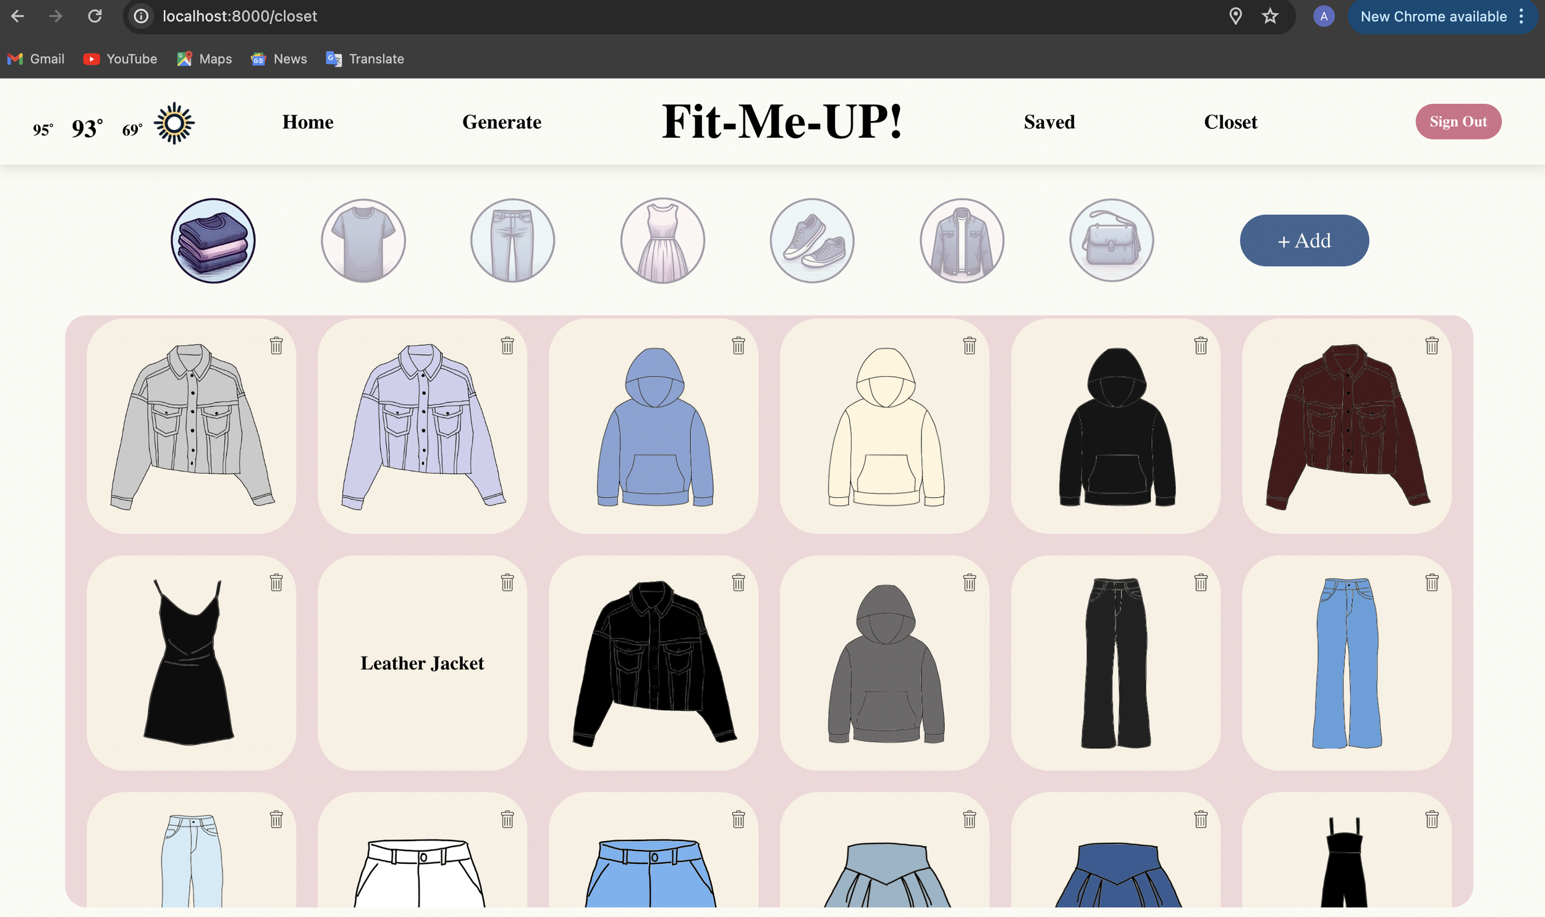This screenshot has width=1545, height=917.
Task: Open the Saved outfits page
Action: pyautogui.click(x=1049, y=122)
